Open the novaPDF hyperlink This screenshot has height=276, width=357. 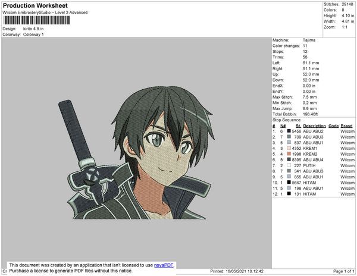[x=164, y=265]
